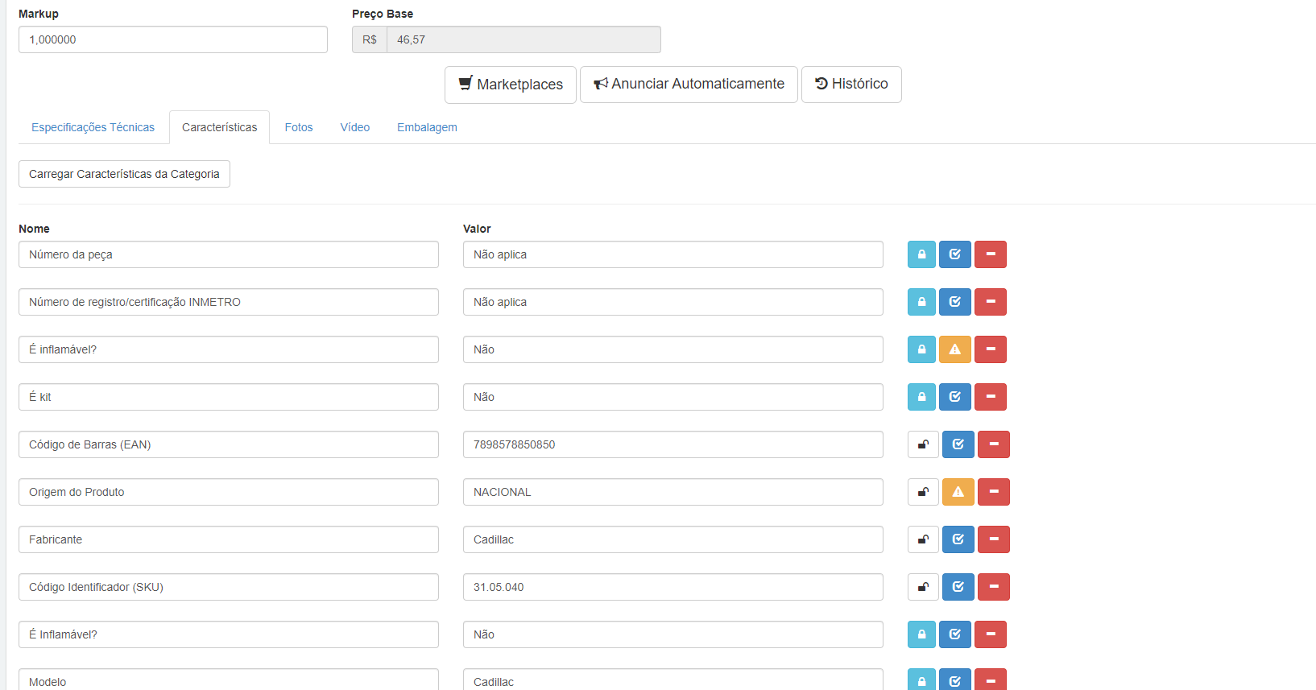The height and width of the screenshot is (690, 1316).
Task: Click the Fabricante name field
Action: 229,539
